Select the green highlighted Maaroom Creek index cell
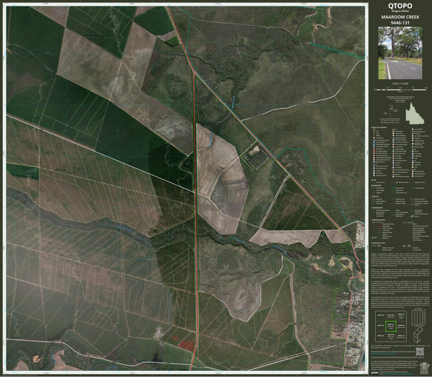 (391, 326)
